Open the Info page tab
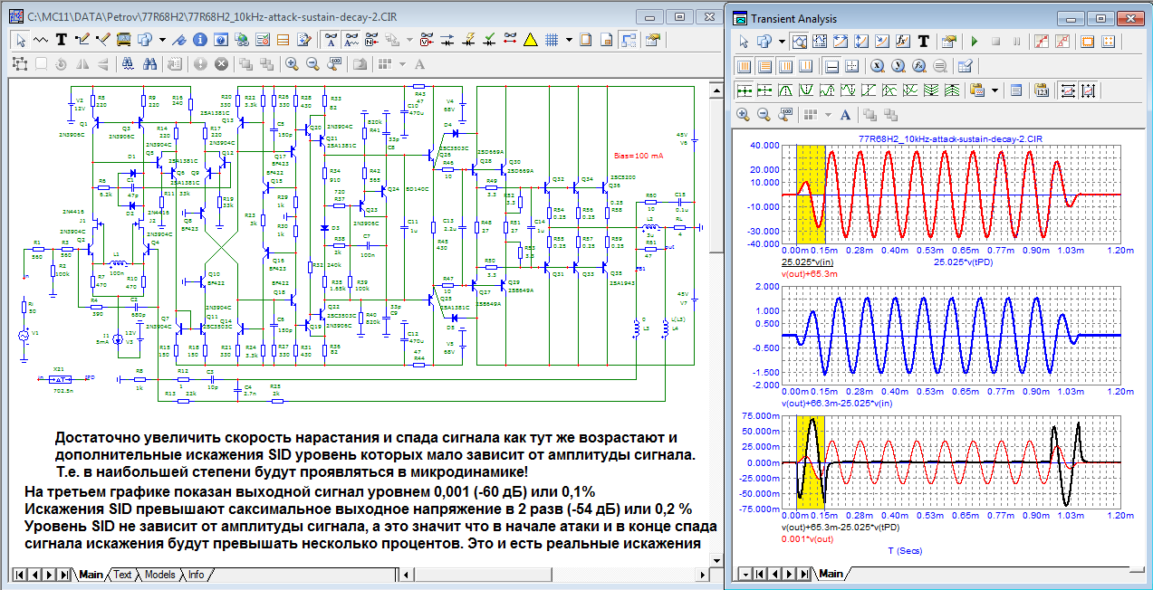 point(196,575)
